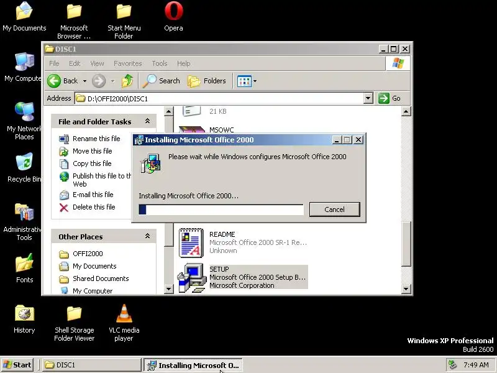497x373 pixels.
Task: Go to Shared Documents in Other Places
Action: point(101,279)
